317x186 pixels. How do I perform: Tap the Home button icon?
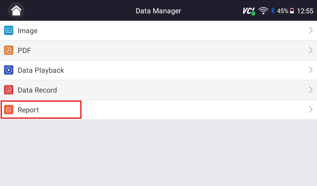pos(16,11)
